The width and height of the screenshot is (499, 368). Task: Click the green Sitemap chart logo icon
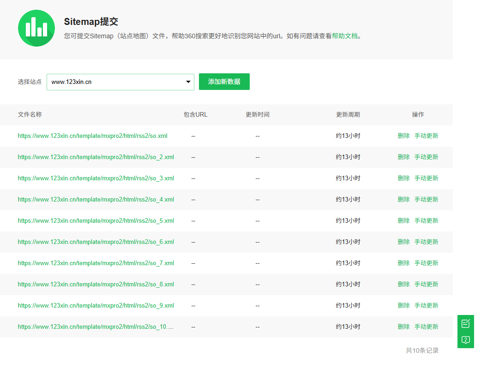tap(36, 28)
